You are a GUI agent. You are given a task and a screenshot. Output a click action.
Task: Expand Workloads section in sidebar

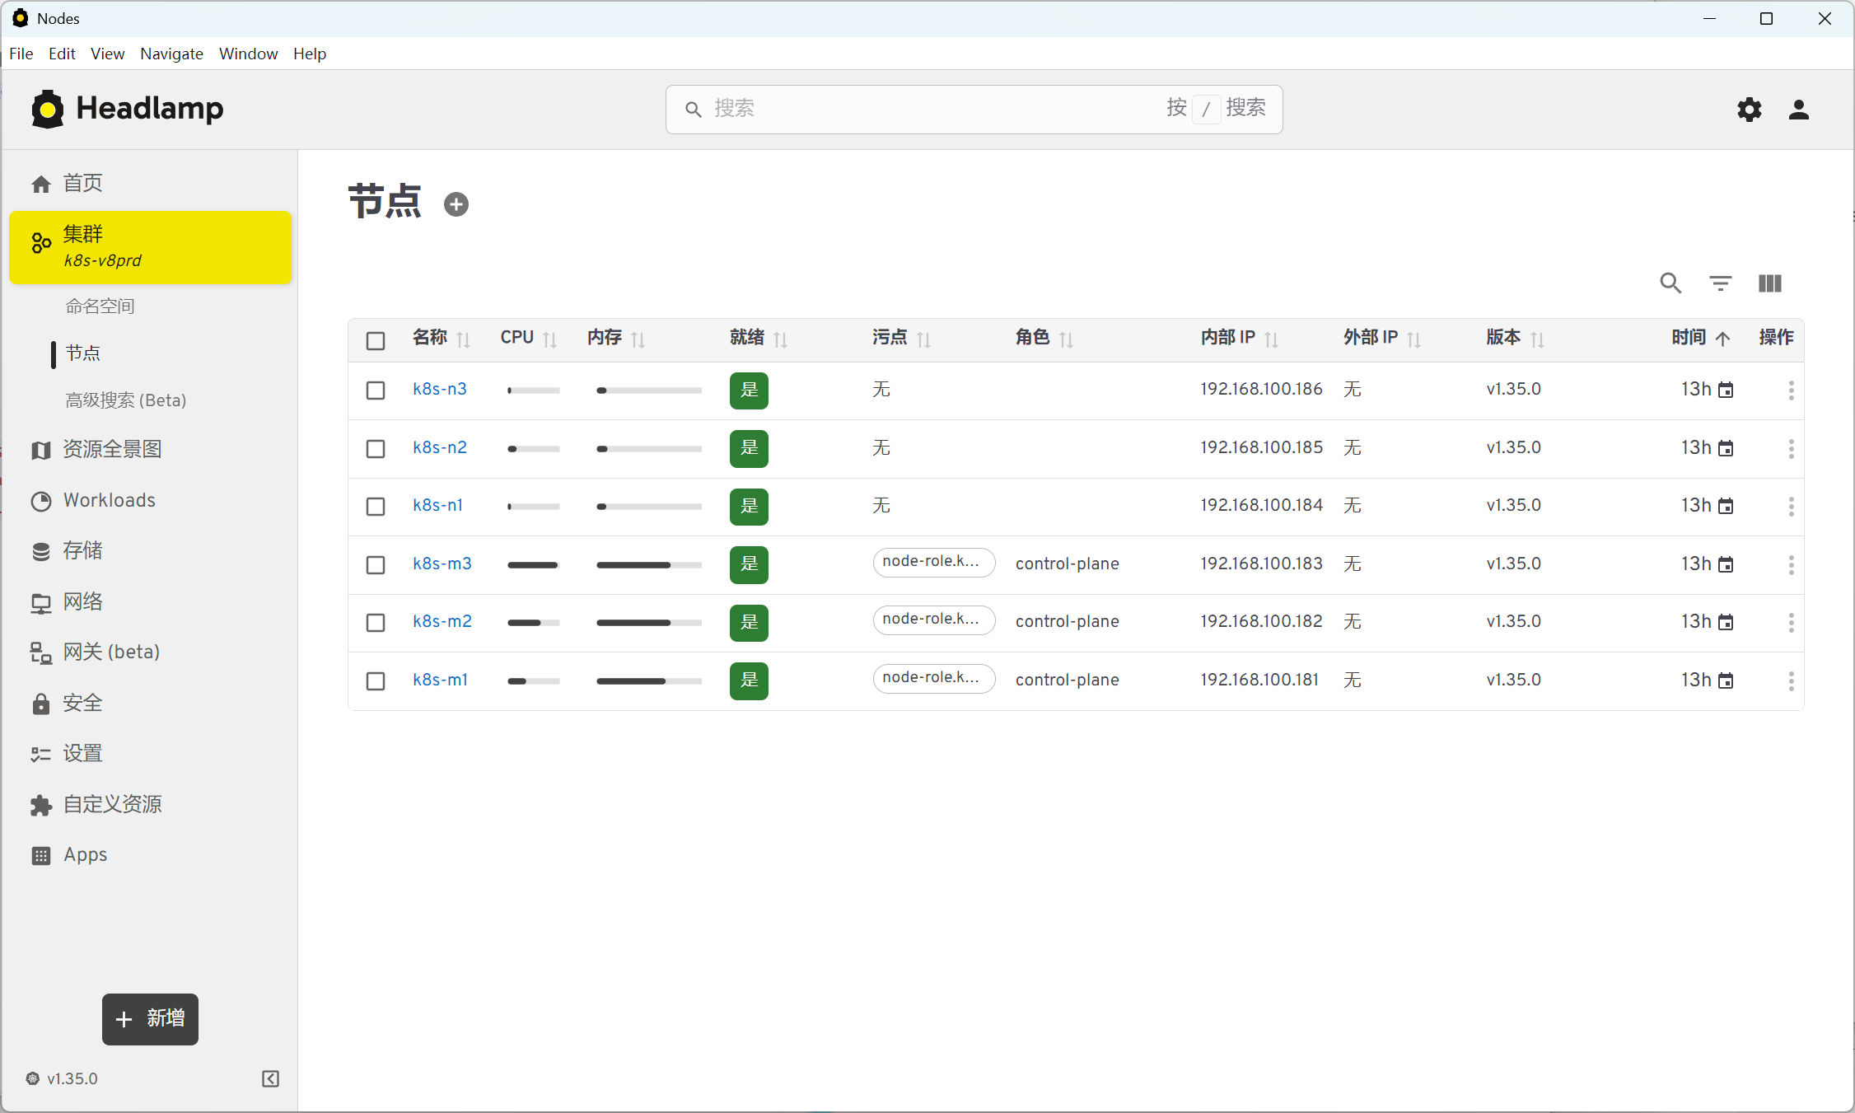[x=109, y=501]
